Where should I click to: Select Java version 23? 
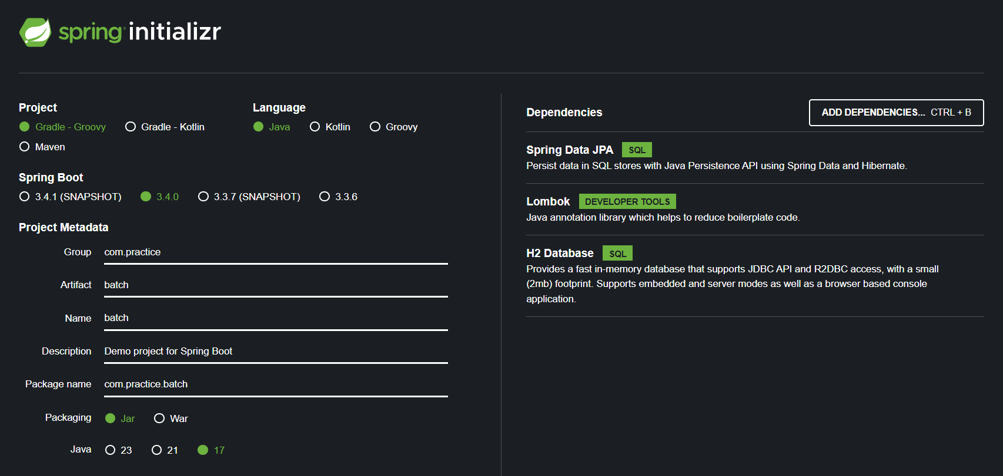point(118,450)
